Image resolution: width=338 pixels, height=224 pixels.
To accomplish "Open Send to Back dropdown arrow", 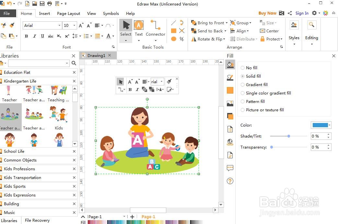I will [x=225, y=31].
